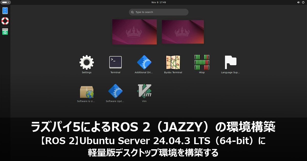Open Language Support app
The height and width of the screenshot is (161, 307).
(x=230, y=63)
